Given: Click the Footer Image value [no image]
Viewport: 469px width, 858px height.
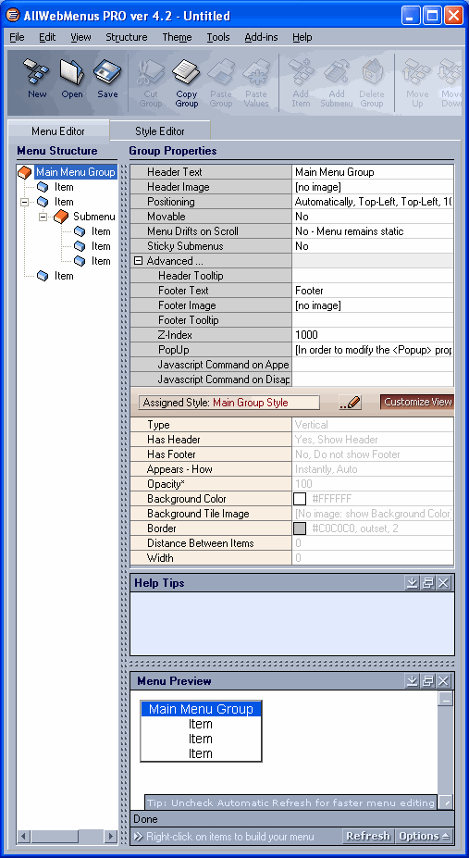Looking at the screenshot, I should click(x=374, y=305).
